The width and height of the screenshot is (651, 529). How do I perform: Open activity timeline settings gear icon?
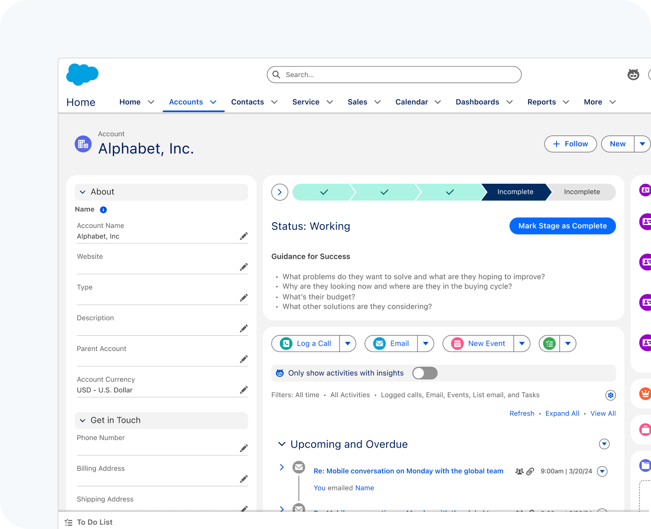coord(611,395)
